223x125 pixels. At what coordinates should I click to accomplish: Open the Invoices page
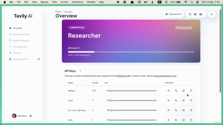(x=17, y=53)
